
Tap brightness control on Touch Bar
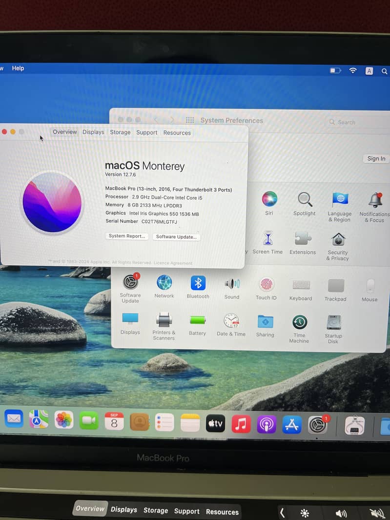(x=305, y=513)
